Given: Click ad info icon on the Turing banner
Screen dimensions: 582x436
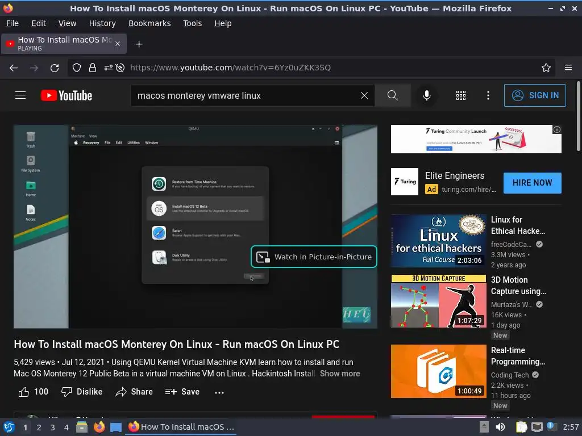Looking at the screenshot, I should click(557, 129).
